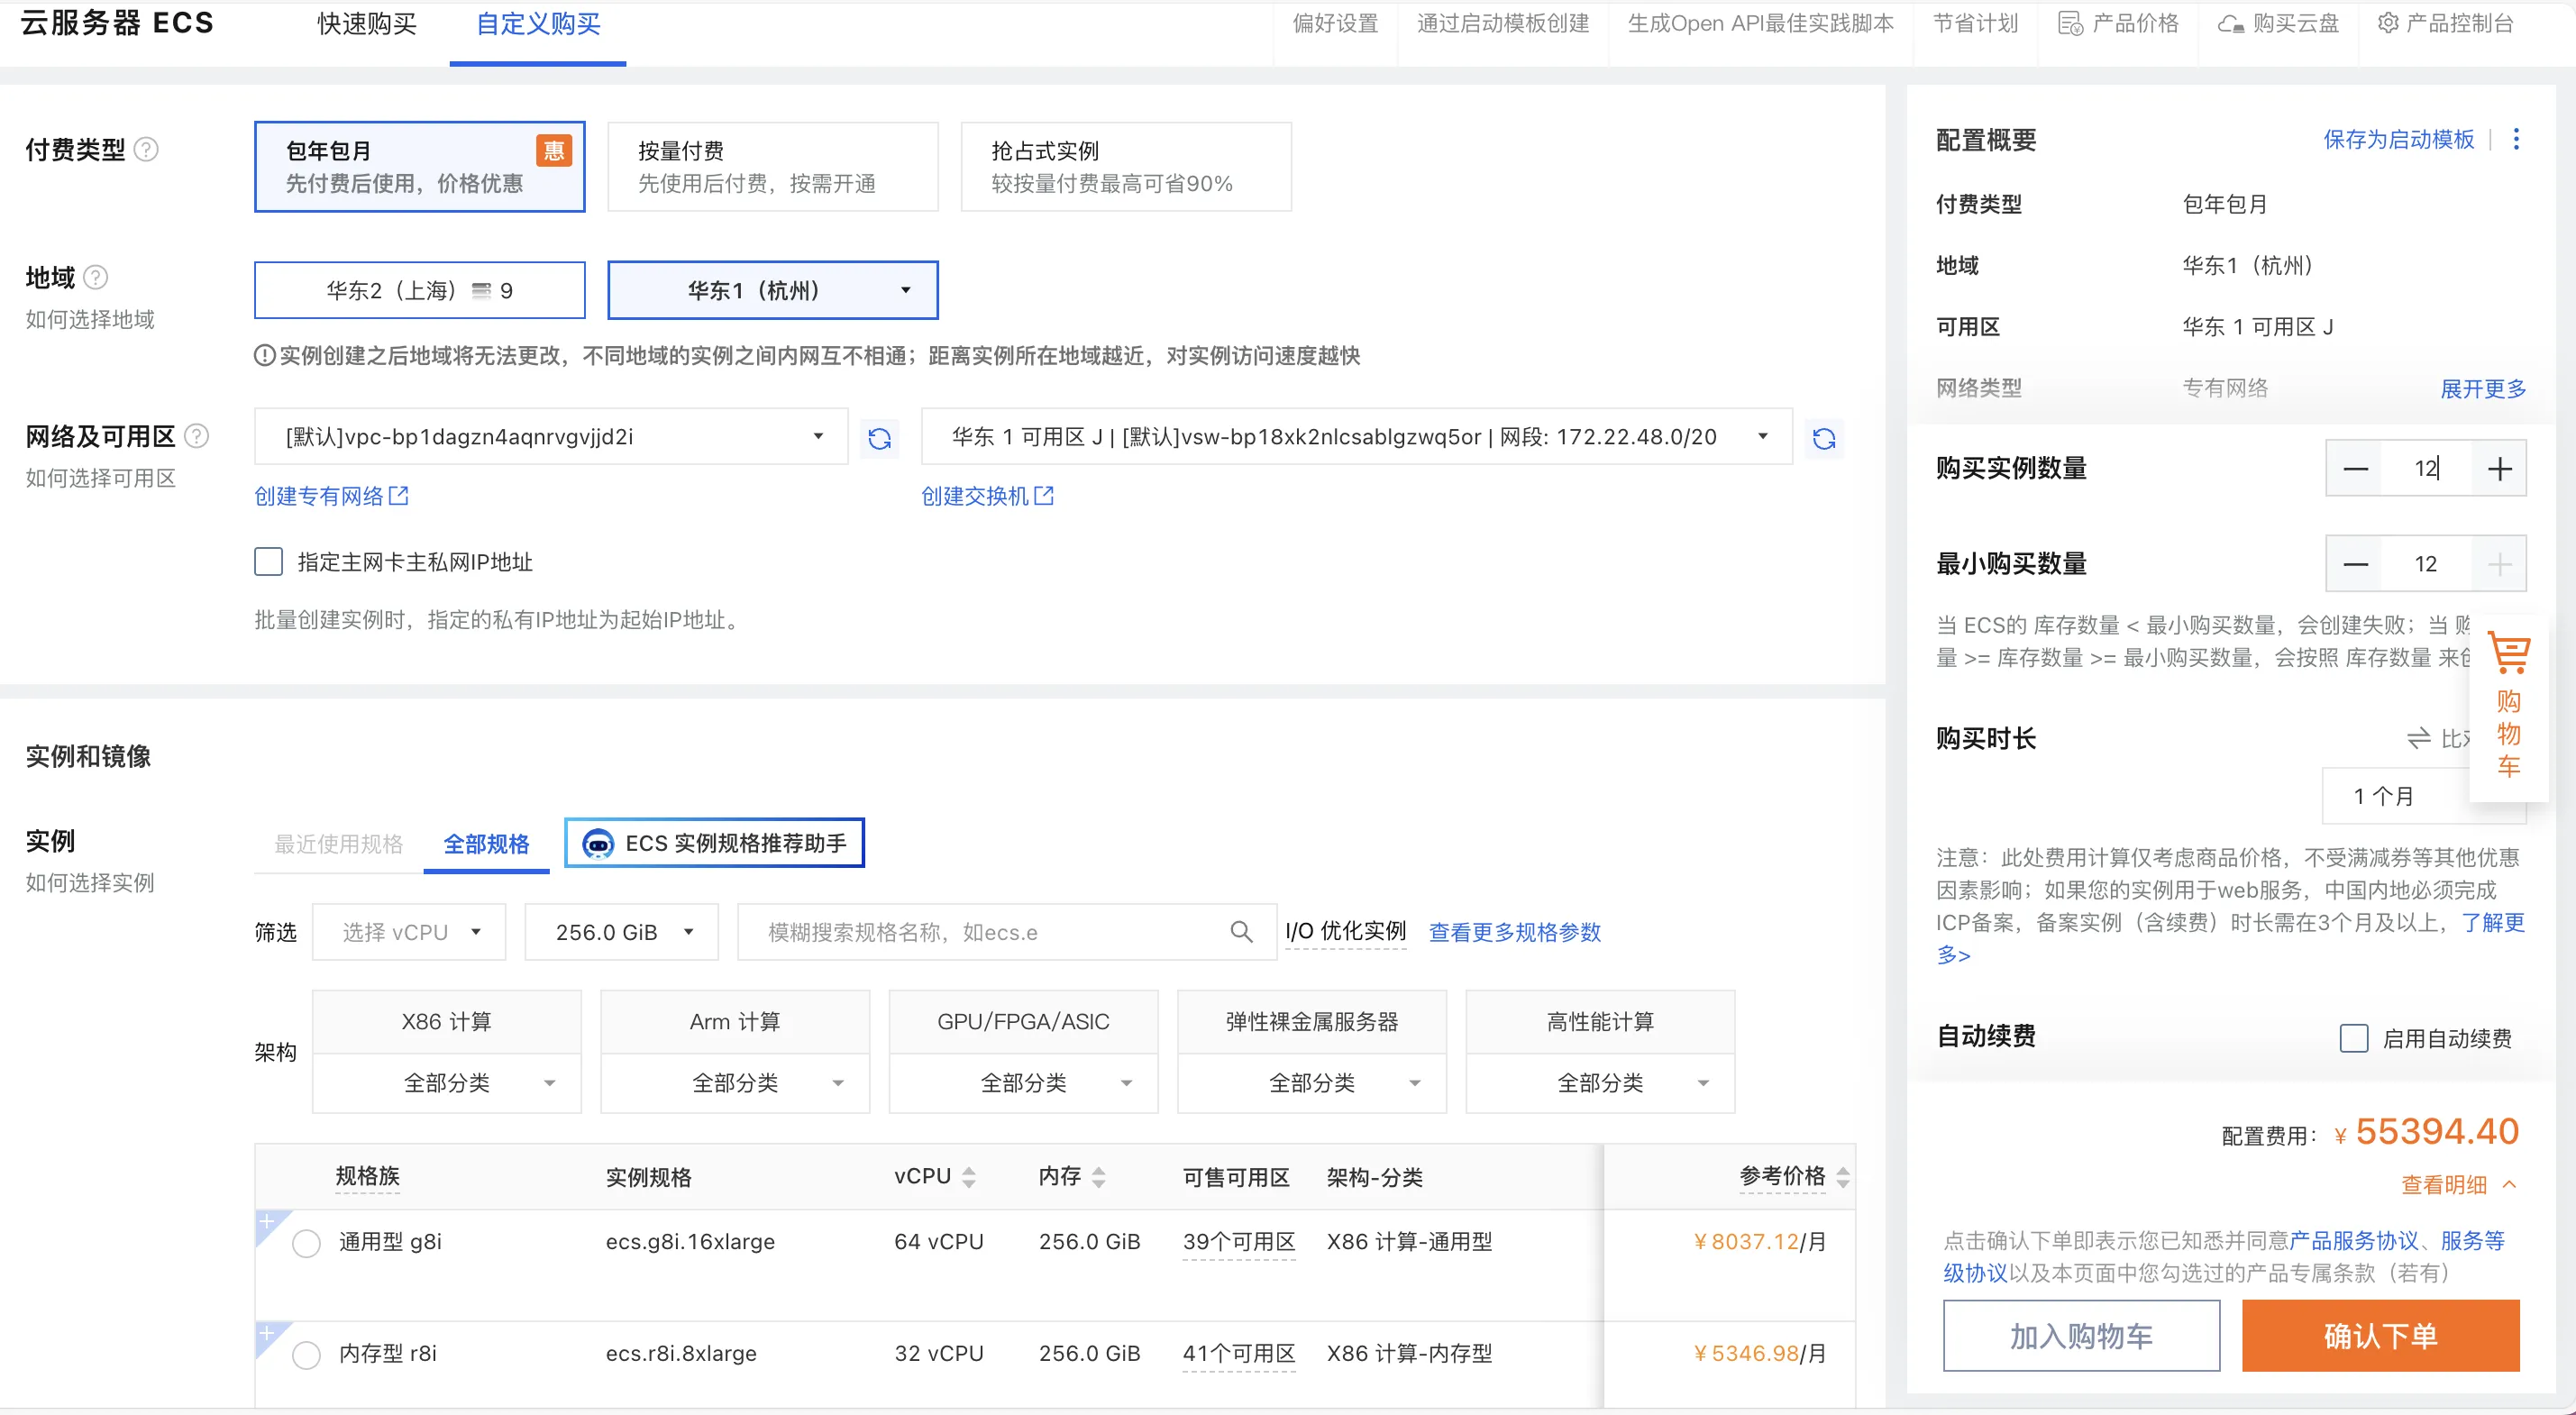Open 通过启动模板创建
This screenshot has width=2576, height=1415.
tap(1502, 24)
